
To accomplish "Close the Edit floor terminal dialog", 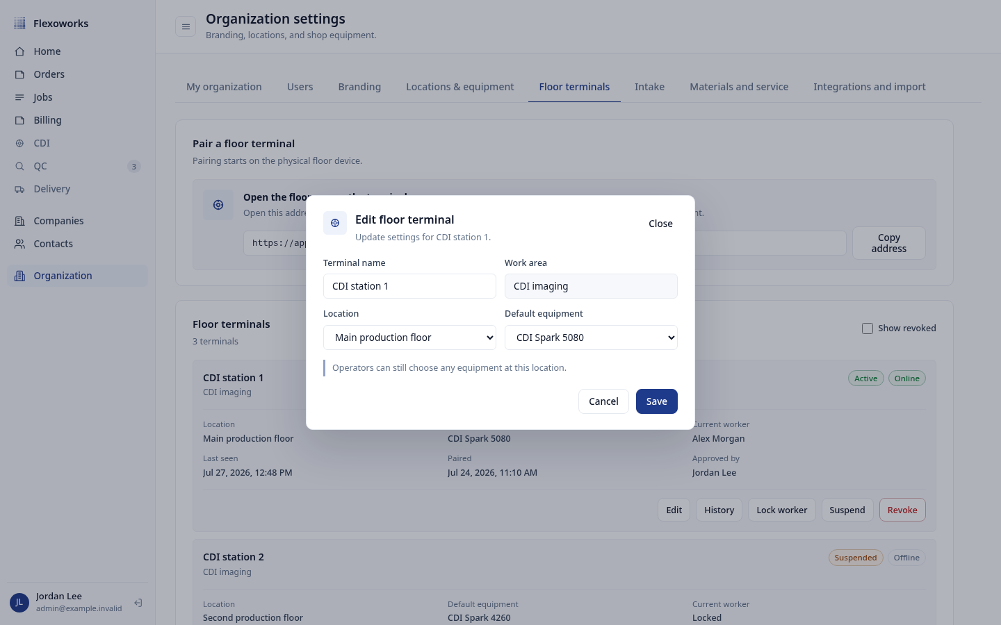I will pyautogui.click(x=660, y=224).
